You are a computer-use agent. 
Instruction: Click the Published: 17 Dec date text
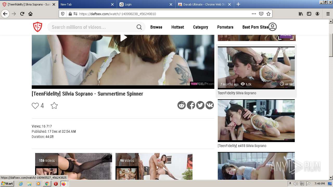54,131
